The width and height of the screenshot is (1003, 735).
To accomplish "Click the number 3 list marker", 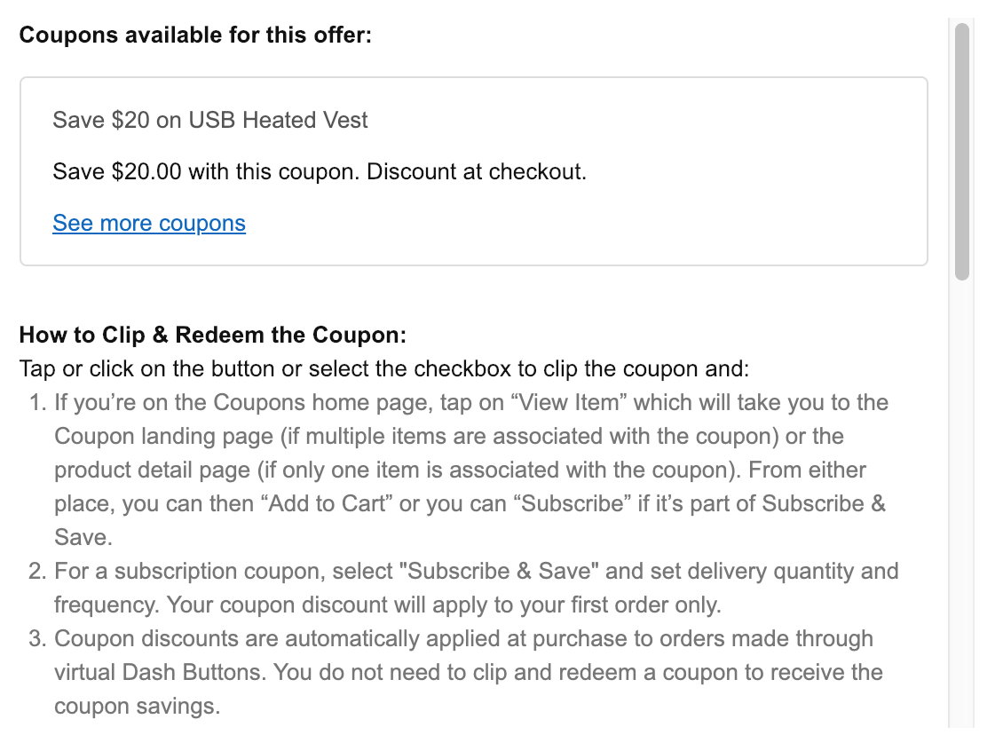I will click(x=37, y=639).
